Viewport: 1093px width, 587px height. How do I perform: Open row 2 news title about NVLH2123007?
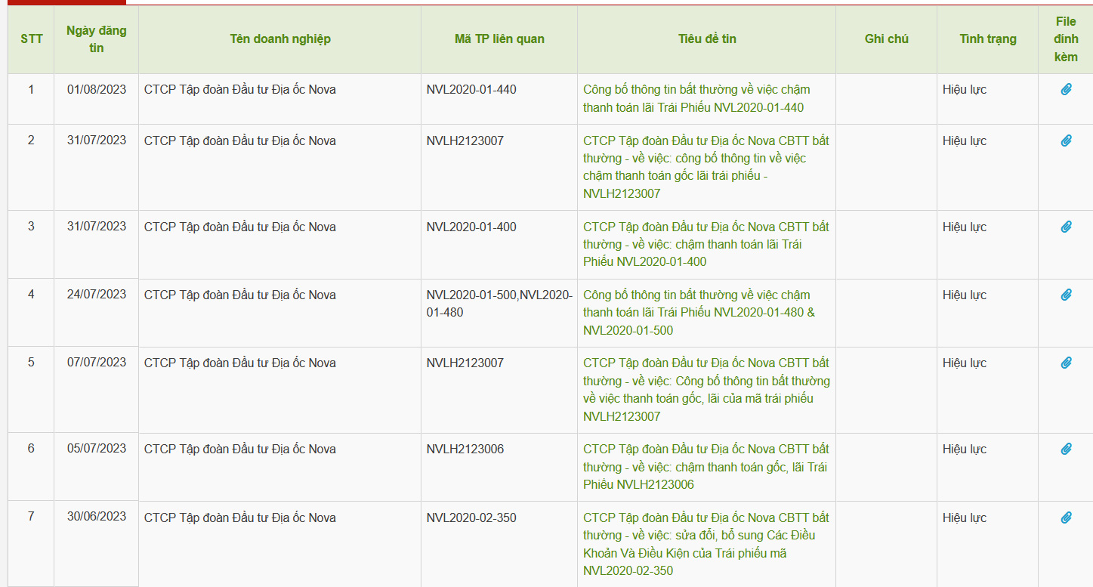[706, 167]
